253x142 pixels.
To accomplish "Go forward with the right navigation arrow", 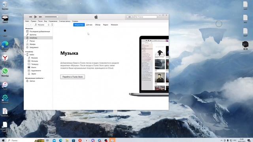I will 30,24.
